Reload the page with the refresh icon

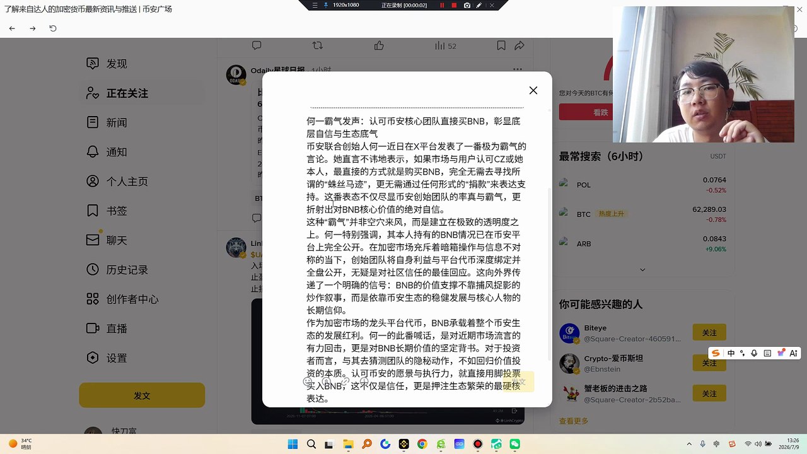[53, 28]
